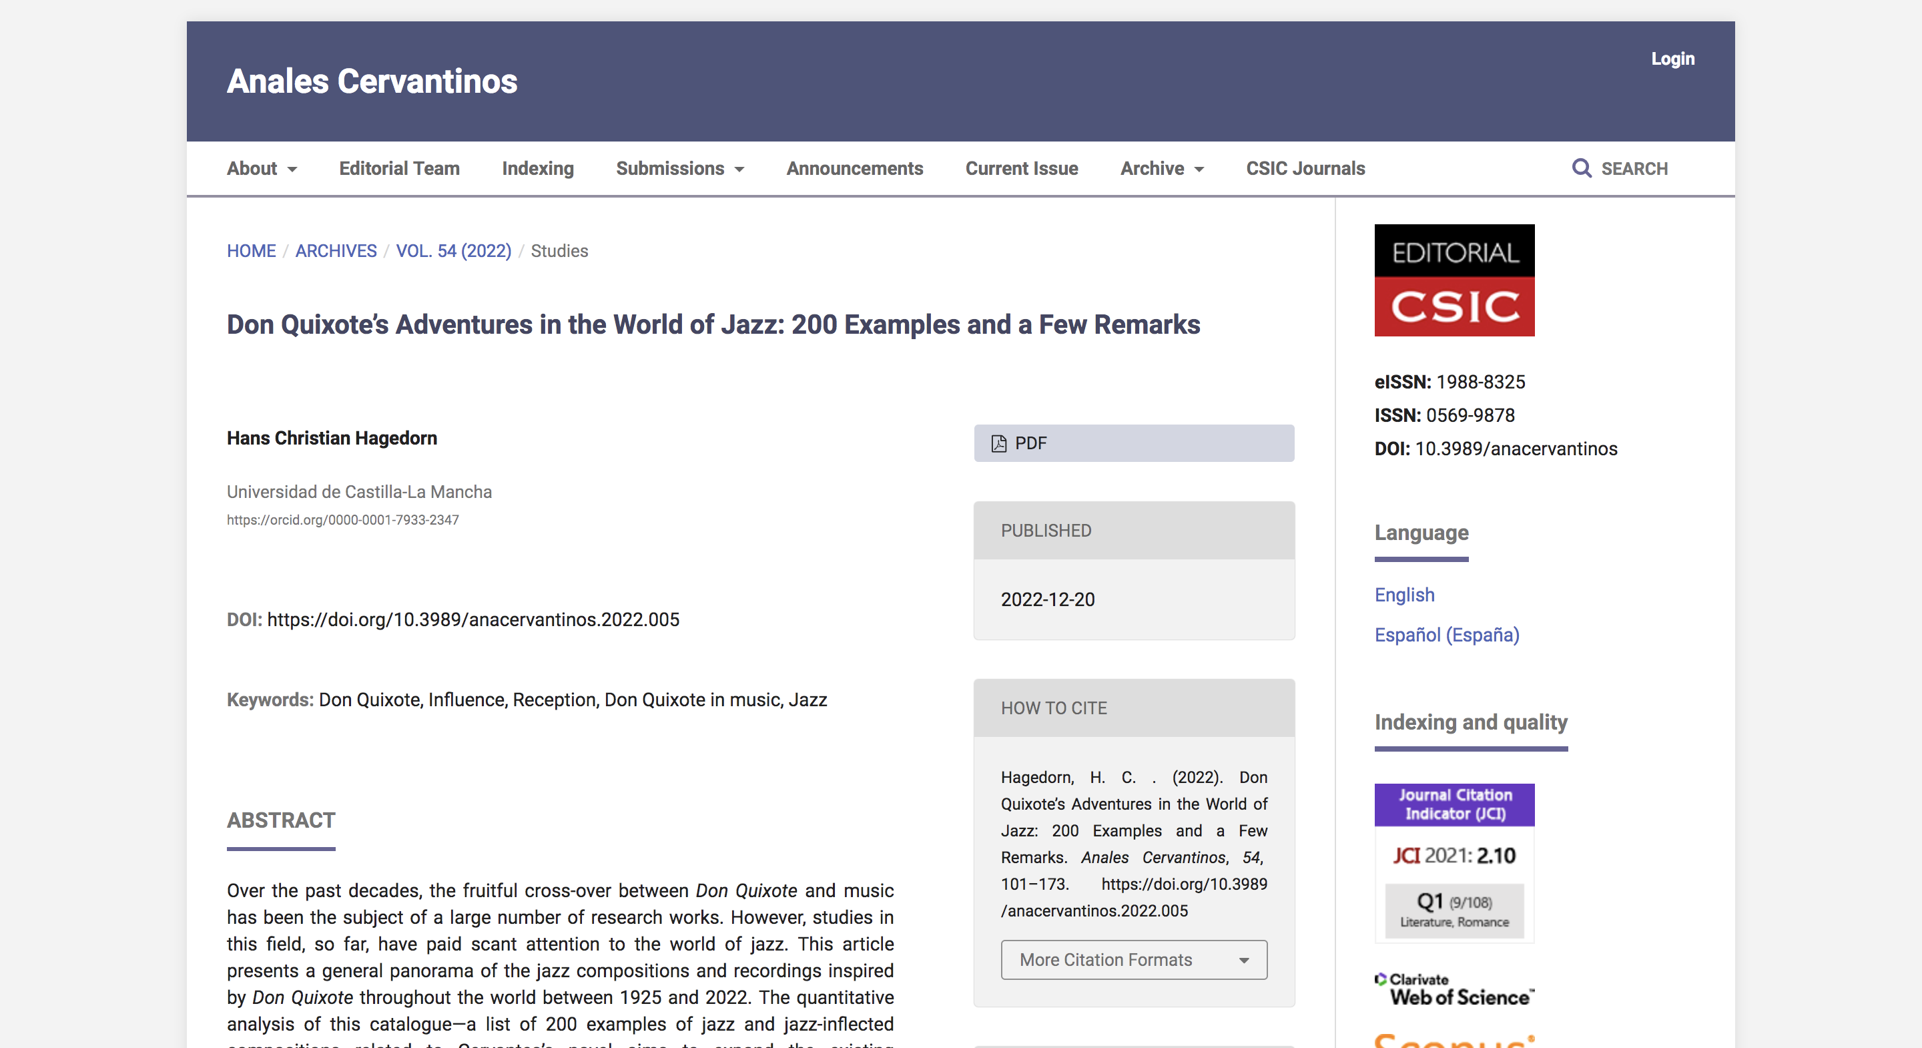Click the PDF file icon
This screenshot has height=1048, width=1922.
point(998,443)
